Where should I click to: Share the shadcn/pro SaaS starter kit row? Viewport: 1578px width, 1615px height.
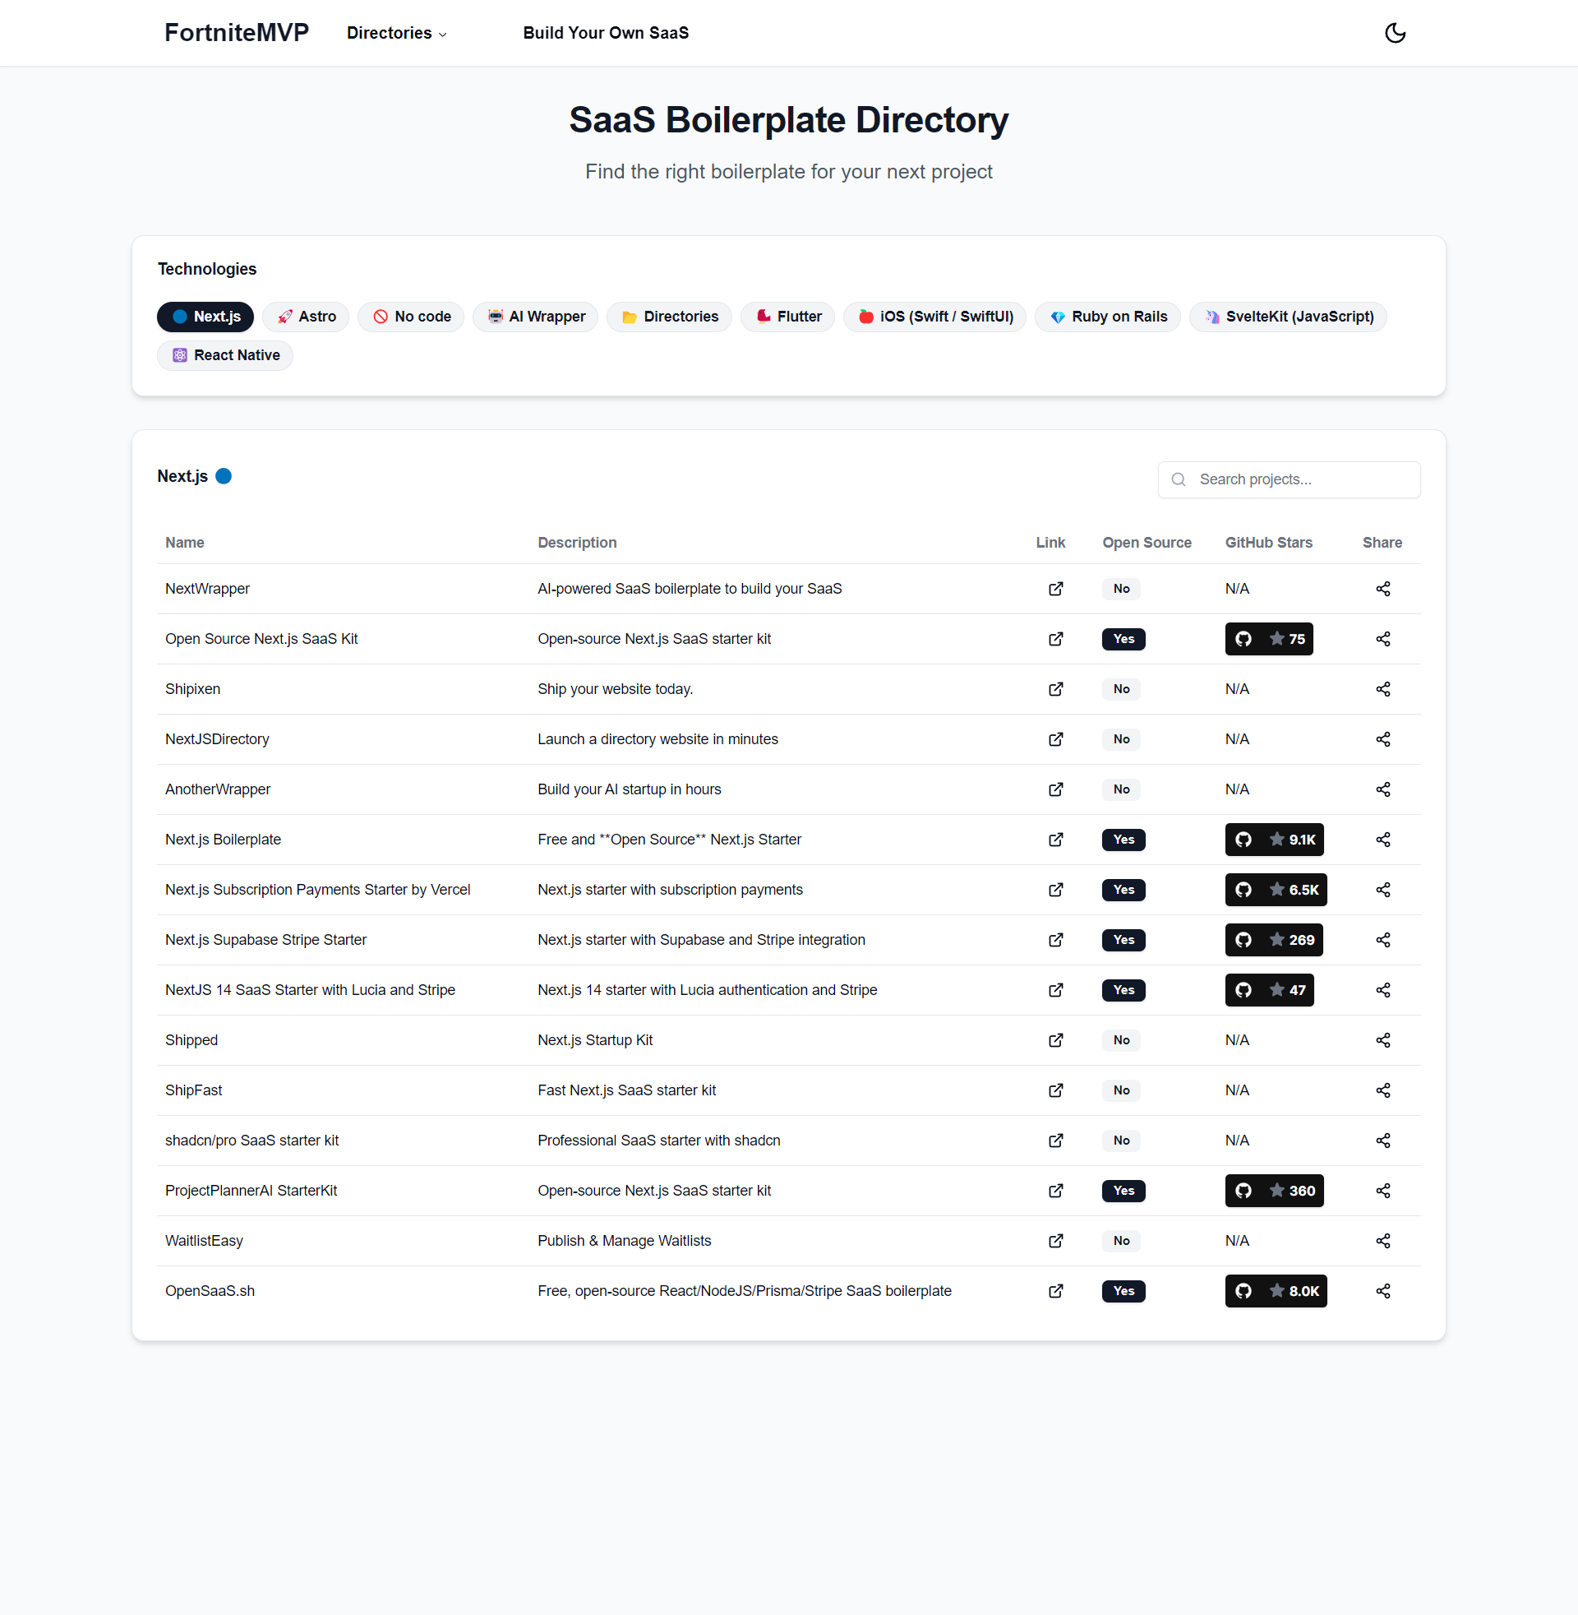pos(1383,1141)
